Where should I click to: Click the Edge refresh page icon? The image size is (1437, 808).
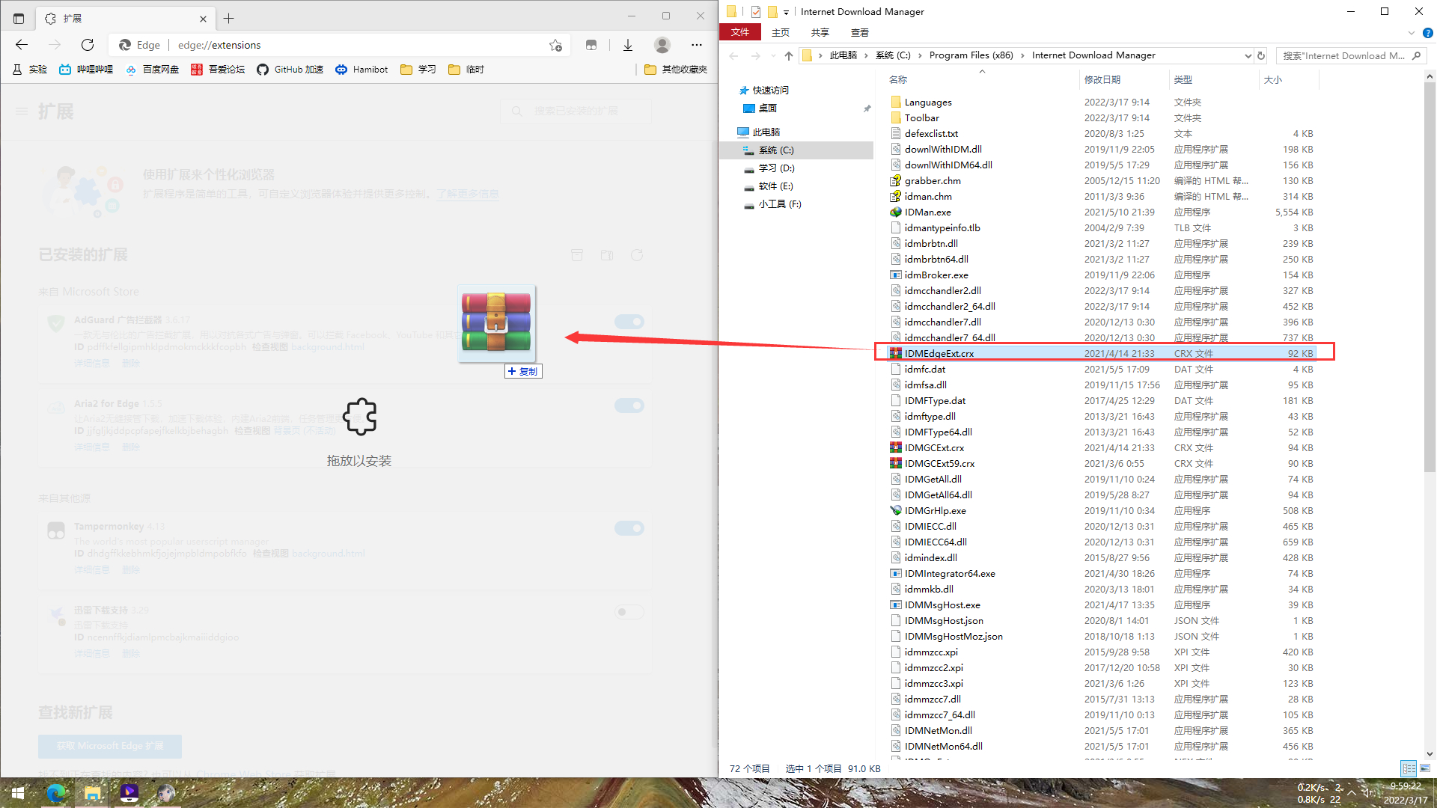(x=88, y=45)
